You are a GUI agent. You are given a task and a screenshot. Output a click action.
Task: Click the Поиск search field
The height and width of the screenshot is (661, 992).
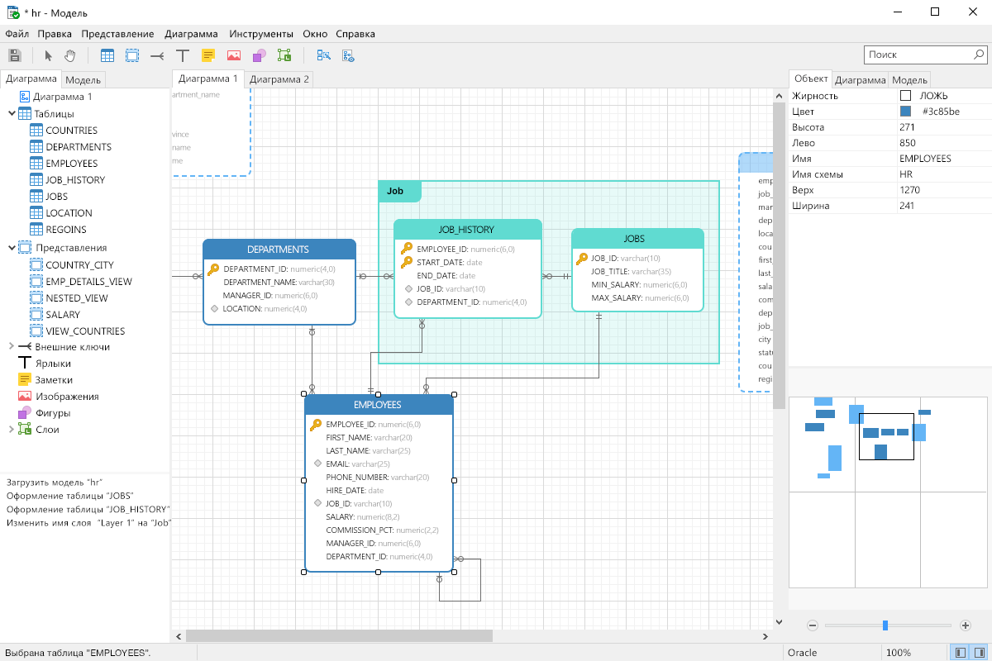click(918, 55)
